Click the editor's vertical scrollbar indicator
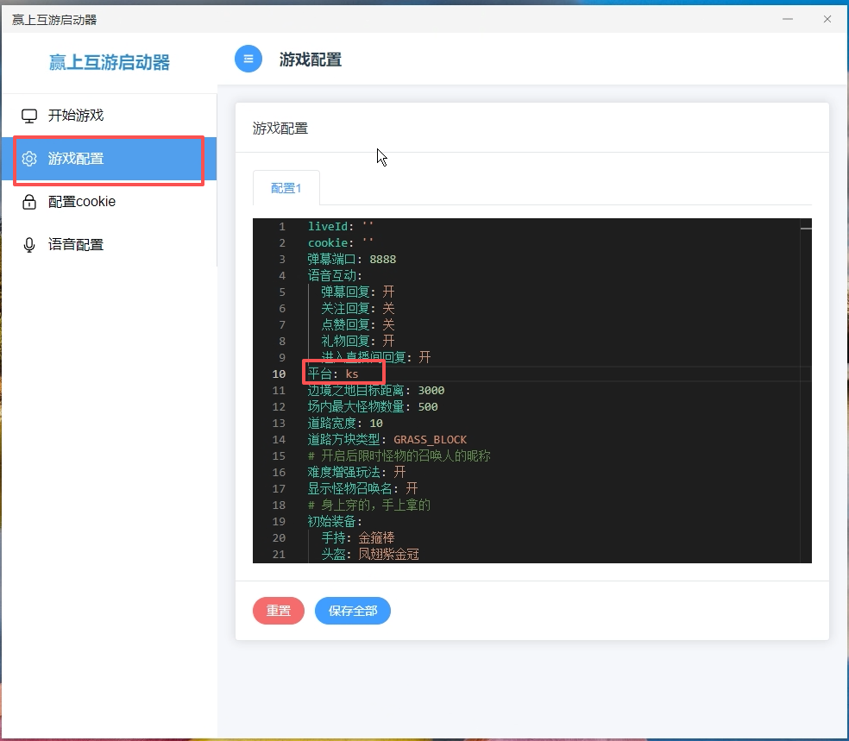Viewport: 849px width, 741px height. pos(806,228)
